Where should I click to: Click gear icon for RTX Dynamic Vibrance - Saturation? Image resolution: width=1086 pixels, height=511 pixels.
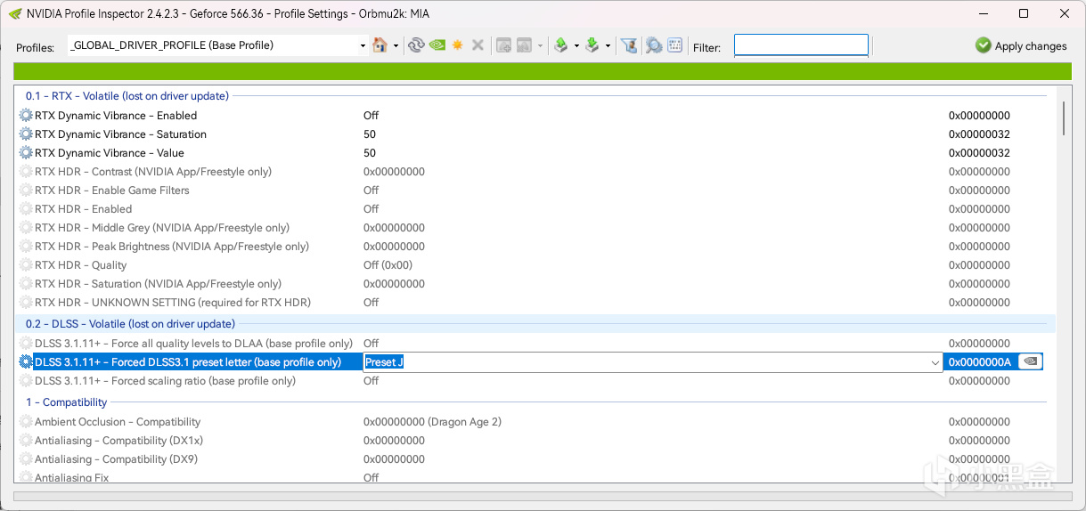tap(26, 134)
